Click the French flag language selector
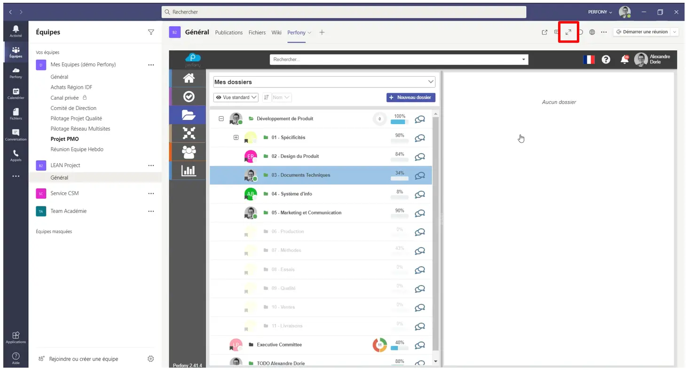 [589, 60]
